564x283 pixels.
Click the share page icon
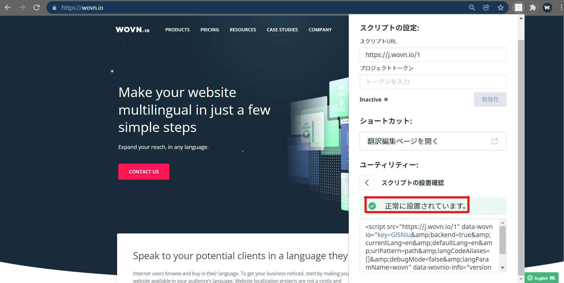tap(486, 7)
